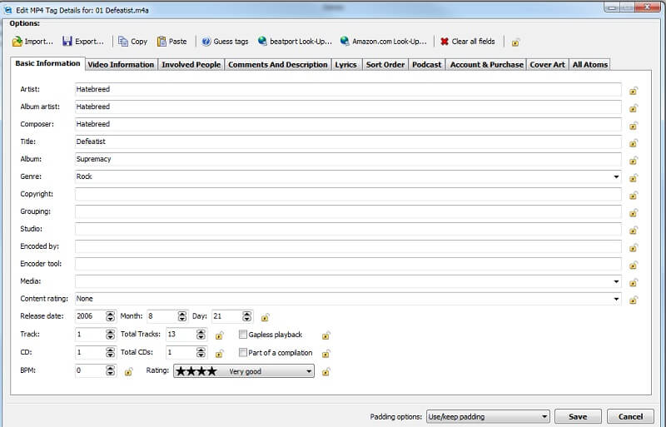Enable Gapless playback checkbox
The image size is (666, 427).
[243, 335]
